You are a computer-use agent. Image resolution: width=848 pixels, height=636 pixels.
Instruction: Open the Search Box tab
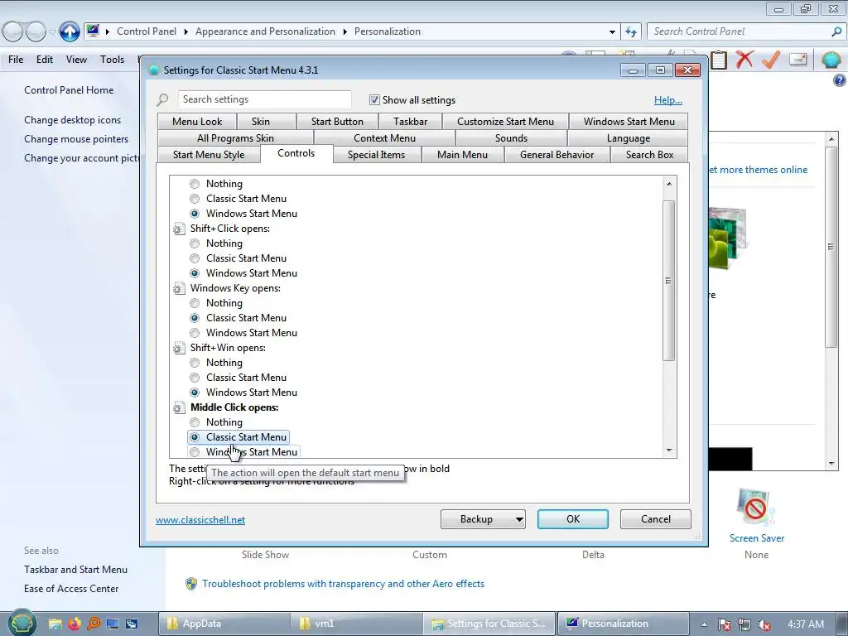pyautogui.click(x=649, y=155)
